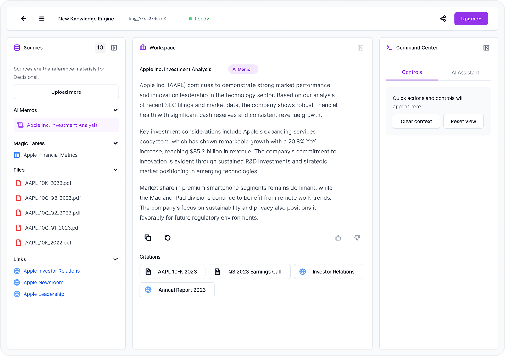Click the Upgrade button
This screenshot has height=356, width=505.
[x=471, y=19]
